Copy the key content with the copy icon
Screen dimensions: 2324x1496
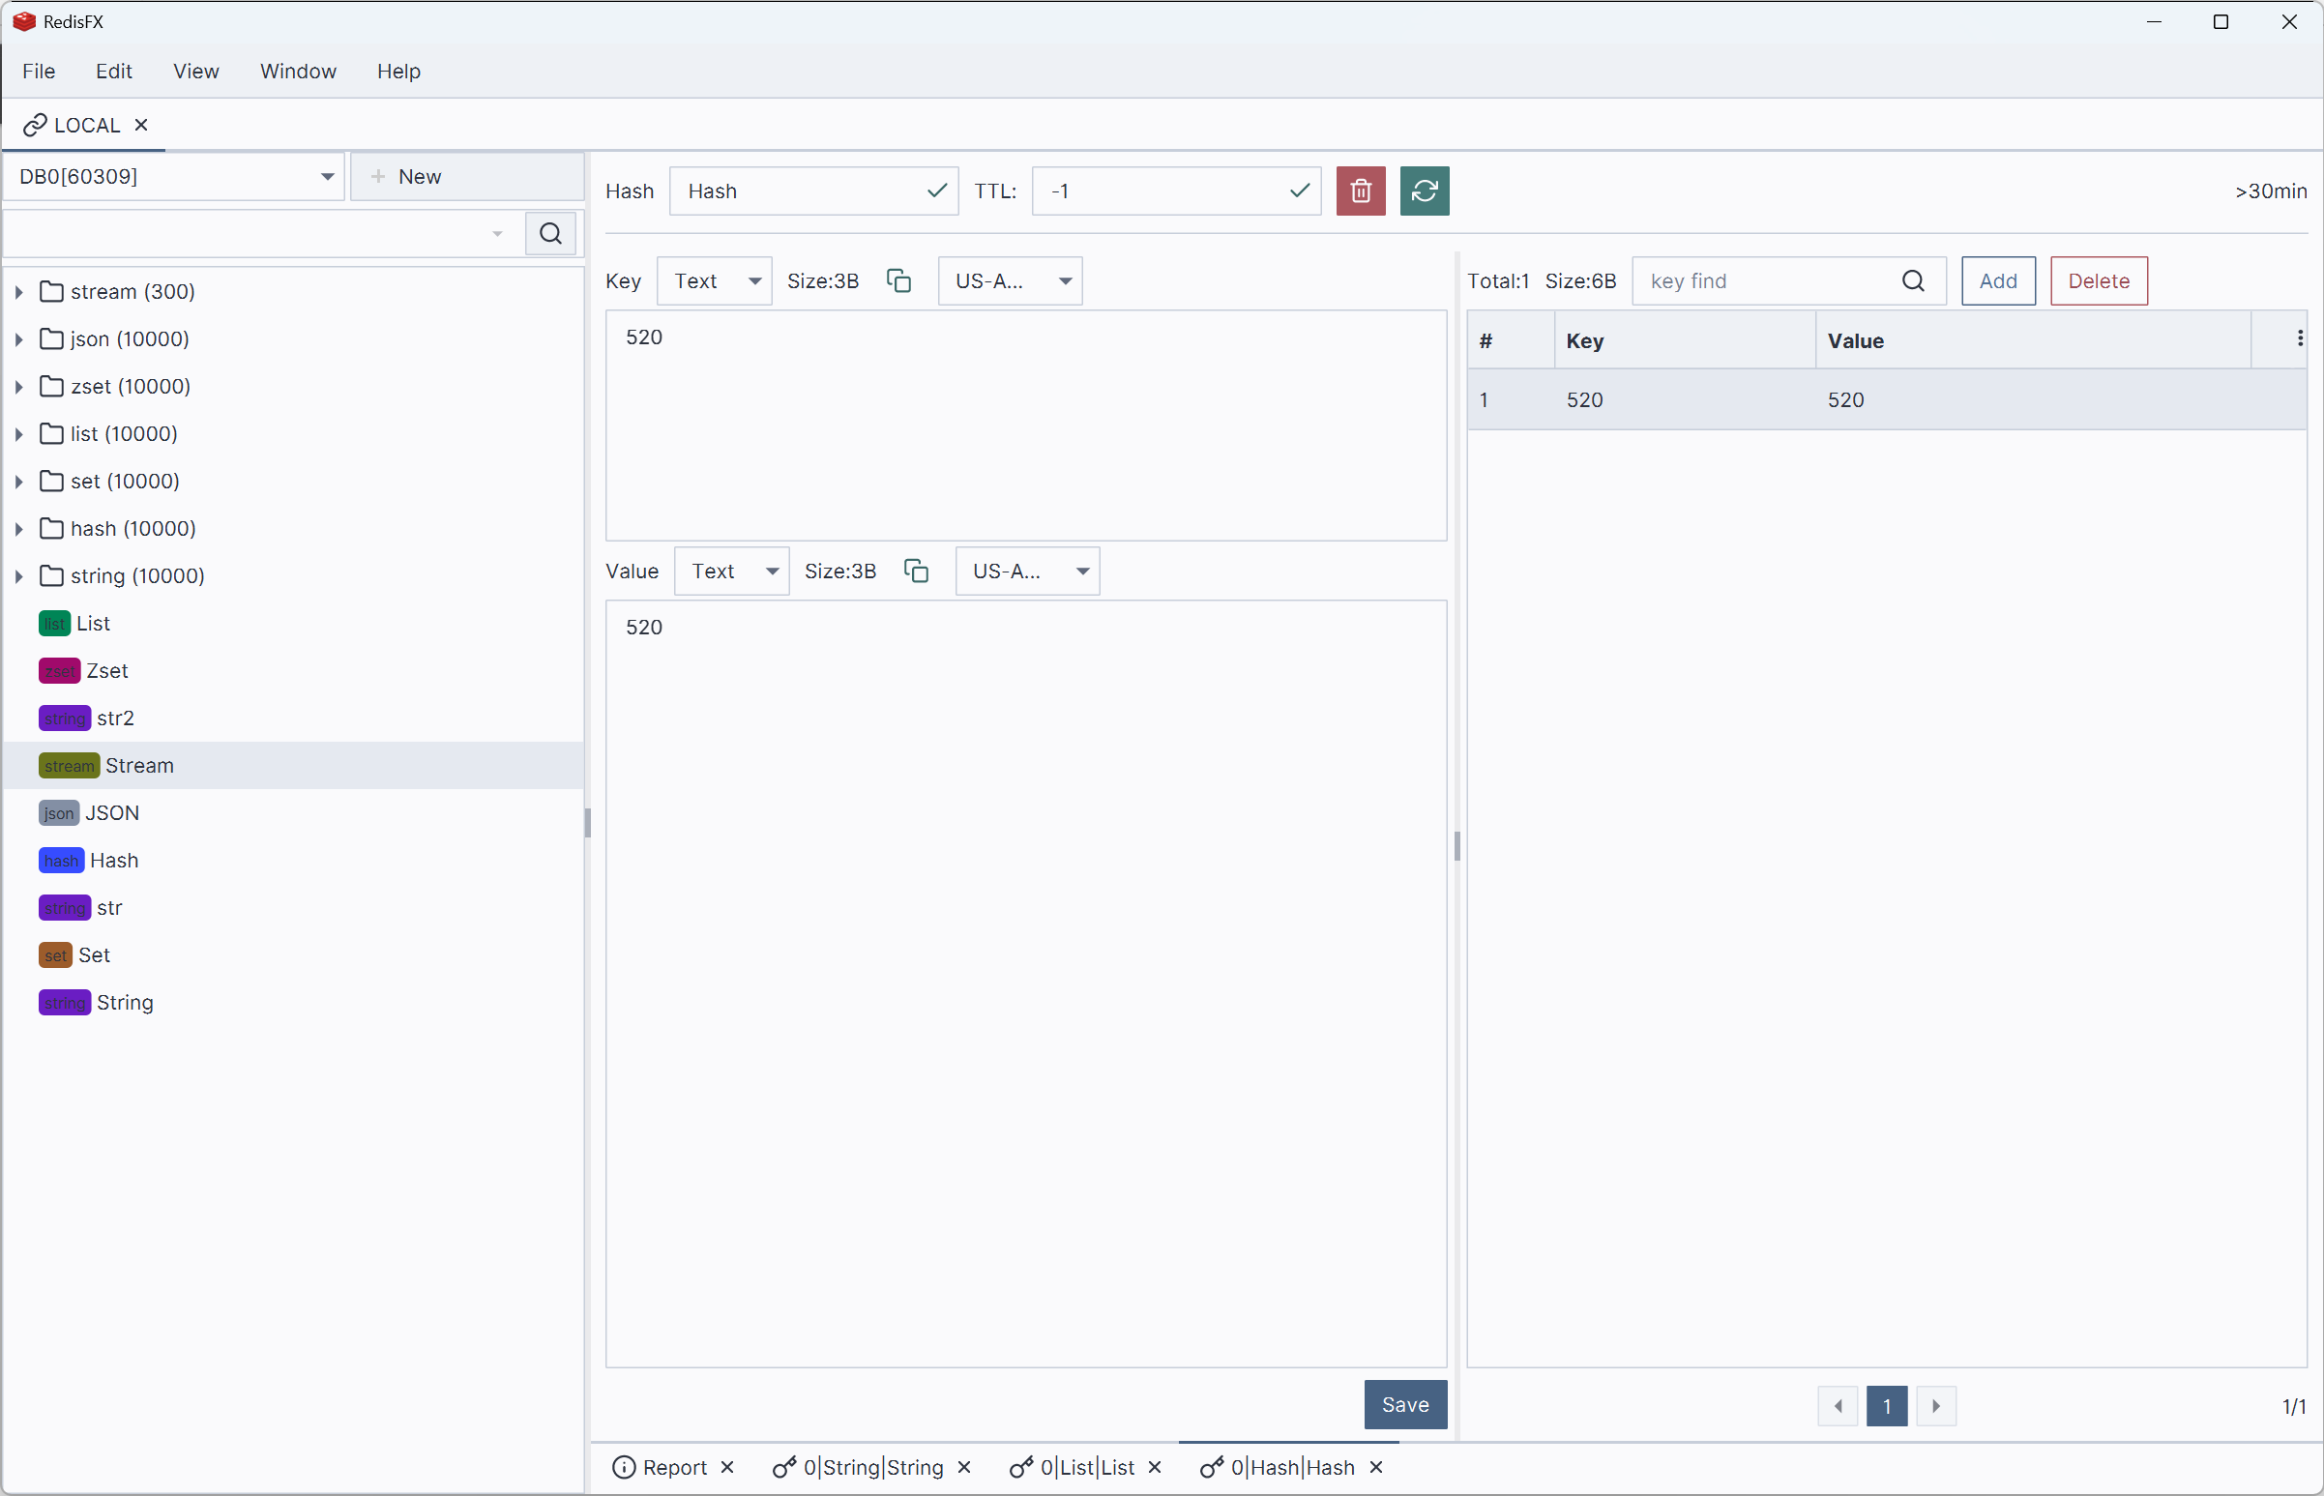(x=897, y=280)
